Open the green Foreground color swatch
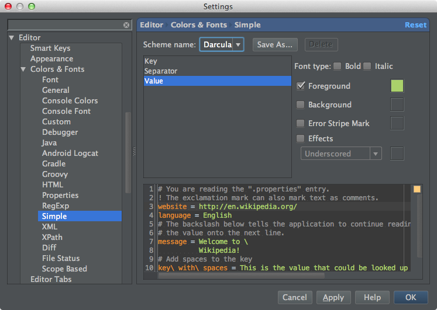 [x=397, y=86]
